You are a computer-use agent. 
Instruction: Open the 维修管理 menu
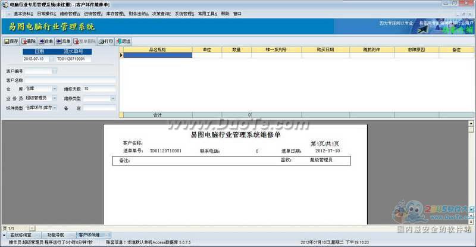coord(70,14)
